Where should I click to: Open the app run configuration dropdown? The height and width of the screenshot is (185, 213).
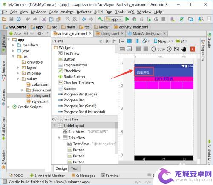pyautogui.click(x=114, y=19)
